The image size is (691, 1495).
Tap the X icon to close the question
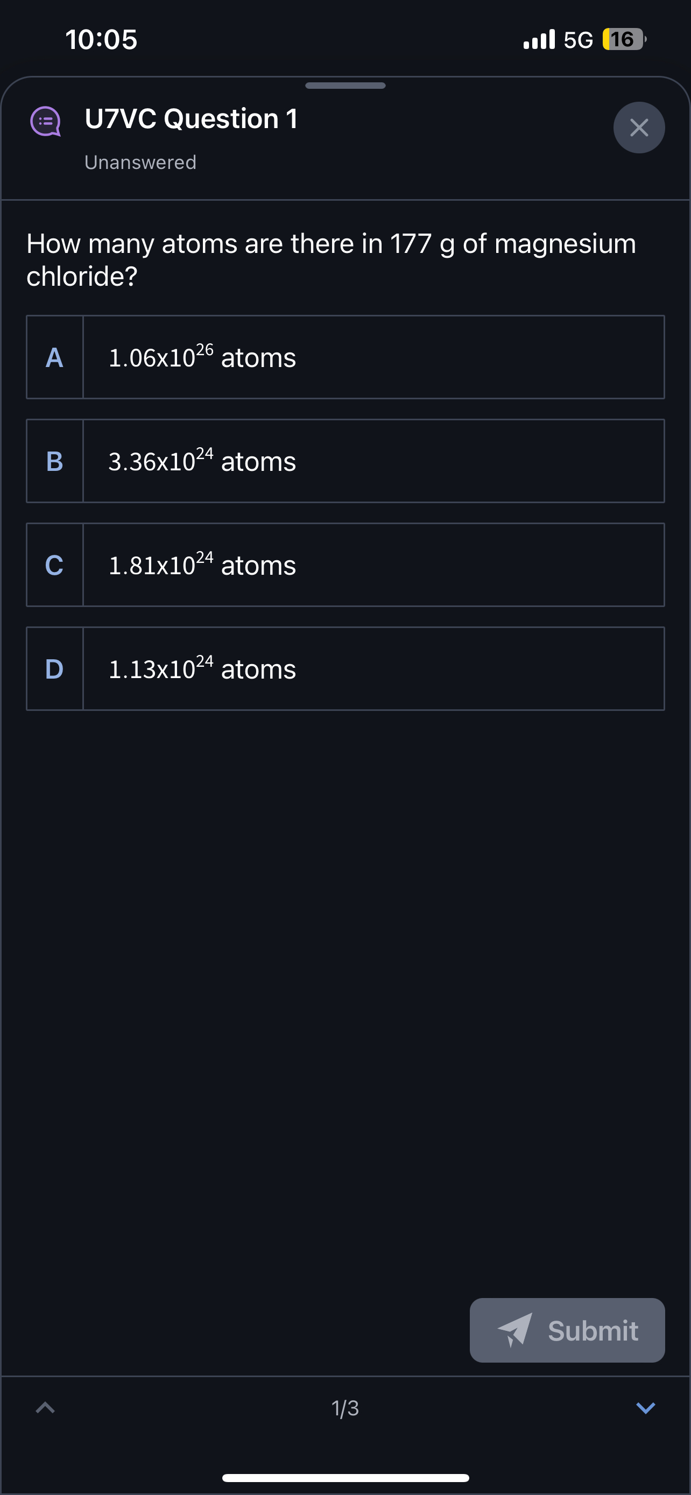(639, 127)
